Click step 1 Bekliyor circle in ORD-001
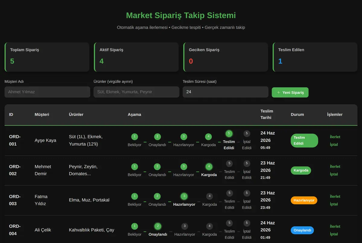The height and width of the screenshot is (243, 362). (135, 137)
